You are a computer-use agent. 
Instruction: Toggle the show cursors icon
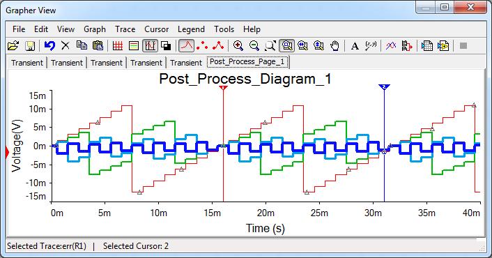point(150,46)
